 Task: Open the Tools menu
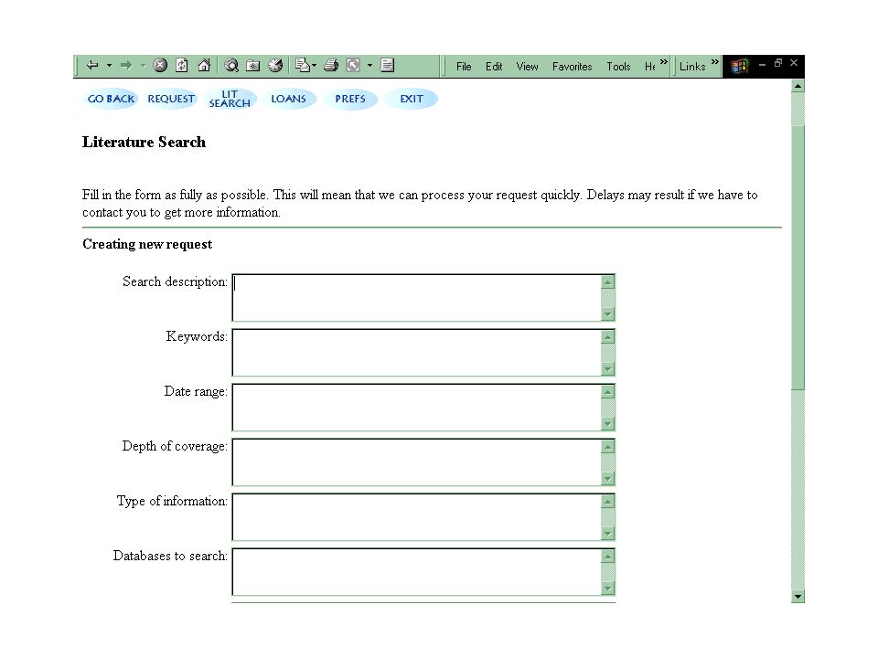coord(618,67)
